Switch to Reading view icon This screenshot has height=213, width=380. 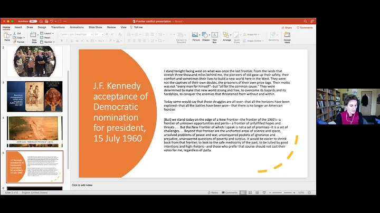click(x=257, y=192)
